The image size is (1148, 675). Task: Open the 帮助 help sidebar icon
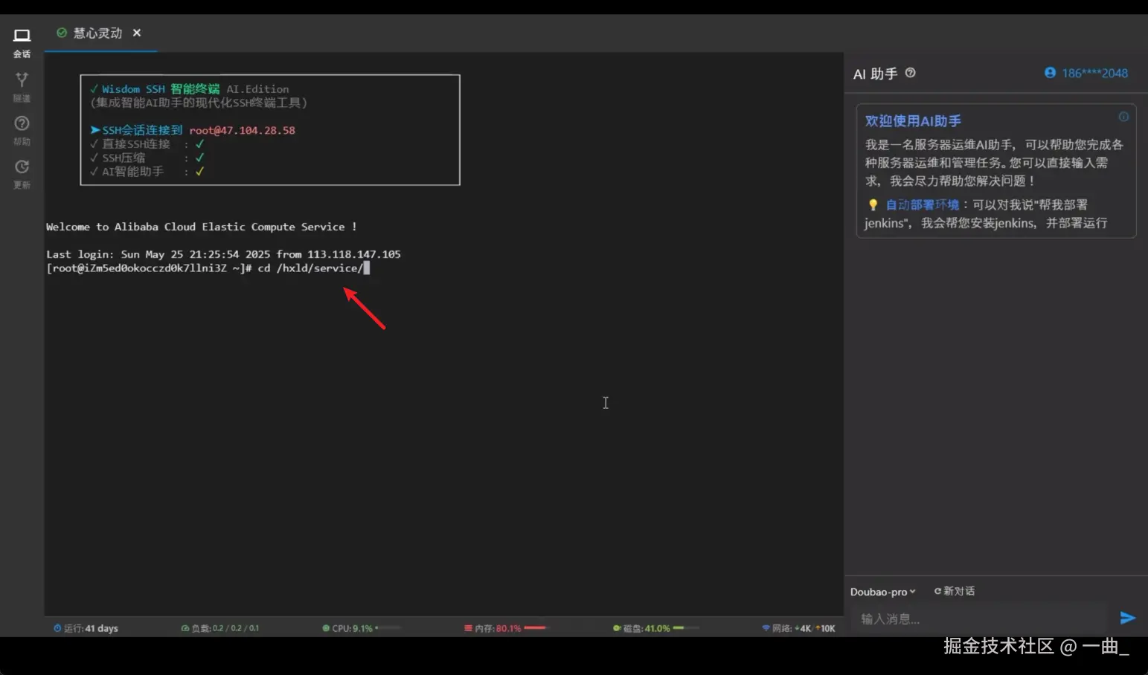pyautogui.click(x=22, y=130)
